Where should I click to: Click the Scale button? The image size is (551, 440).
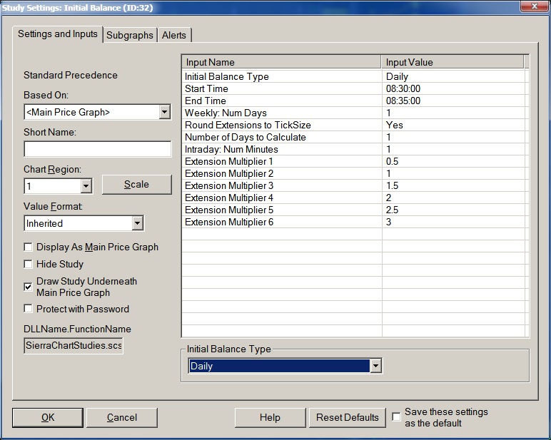[x=137, y=185]
